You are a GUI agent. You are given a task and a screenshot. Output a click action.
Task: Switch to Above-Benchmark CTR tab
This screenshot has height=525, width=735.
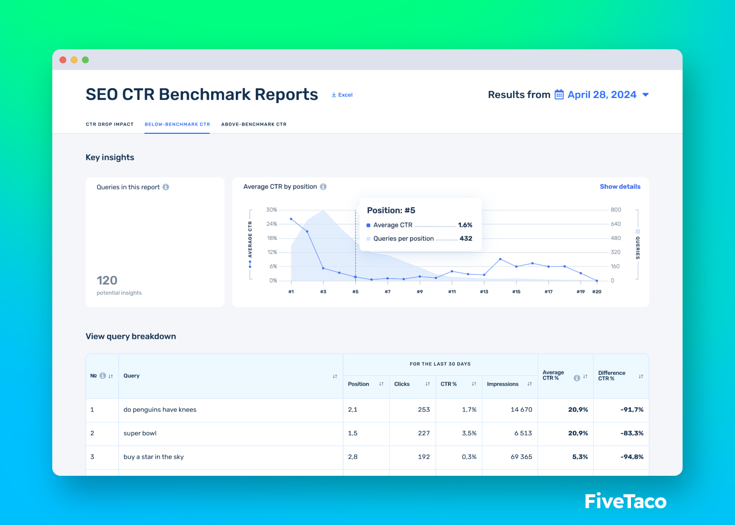click(x=254, y=125)
